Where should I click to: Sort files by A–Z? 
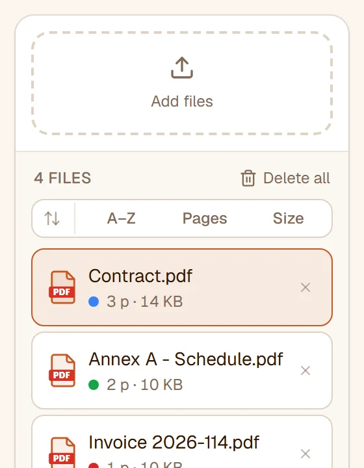click(121, 218)
